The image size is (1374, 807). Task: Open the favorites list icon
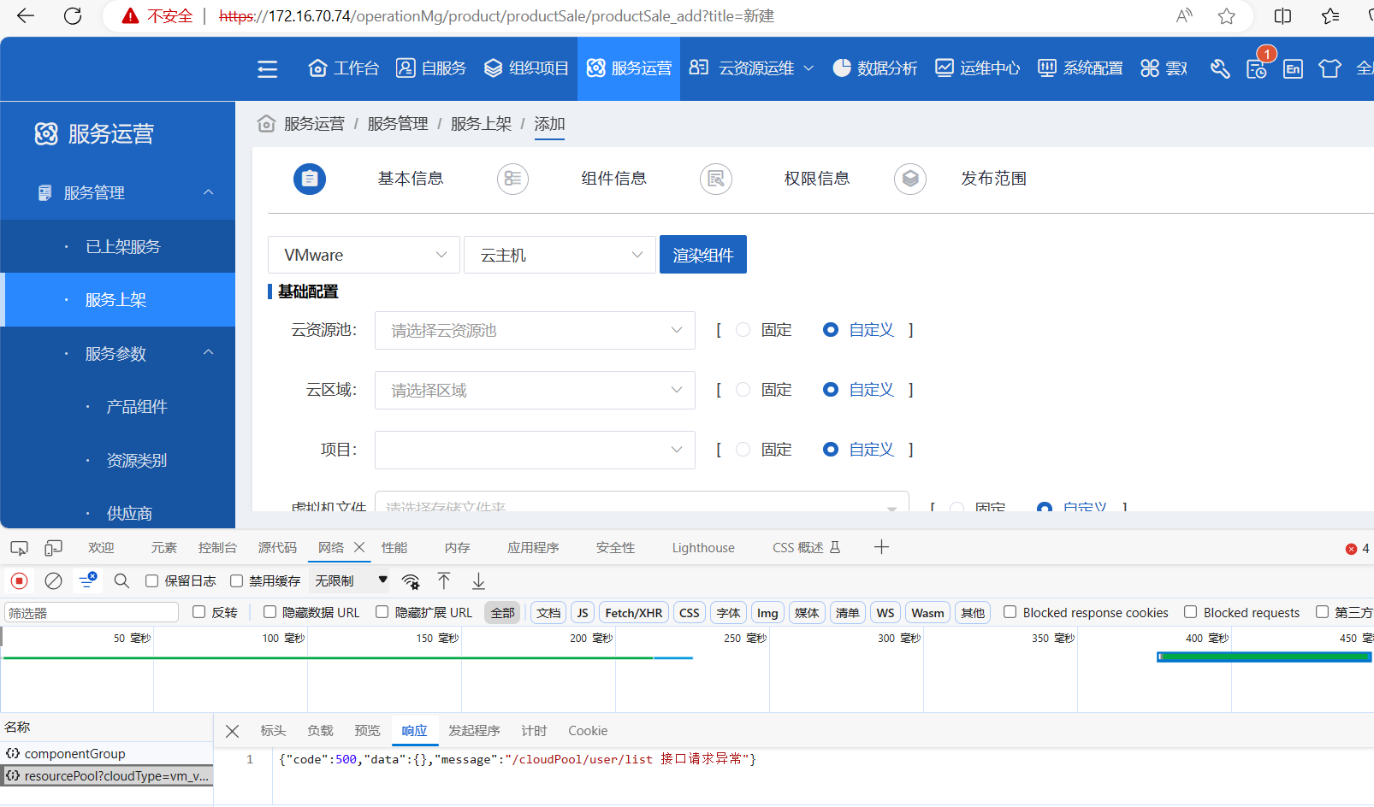[x=1330, y=16]
